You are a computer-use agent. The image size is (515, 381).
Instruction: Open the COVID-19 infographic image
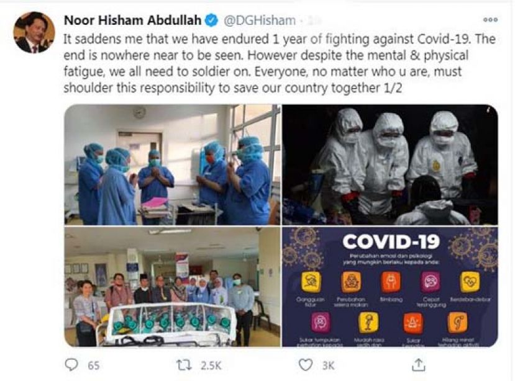point(390,287)
